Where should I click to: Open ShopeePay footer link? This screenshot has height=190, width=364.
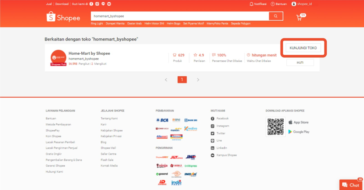[53, 131]
